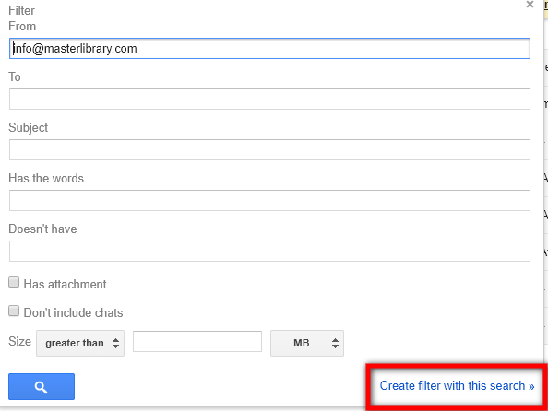Click the Has attachment label text
This screenshot has height=411, width=548.
[x=65, y=284]
